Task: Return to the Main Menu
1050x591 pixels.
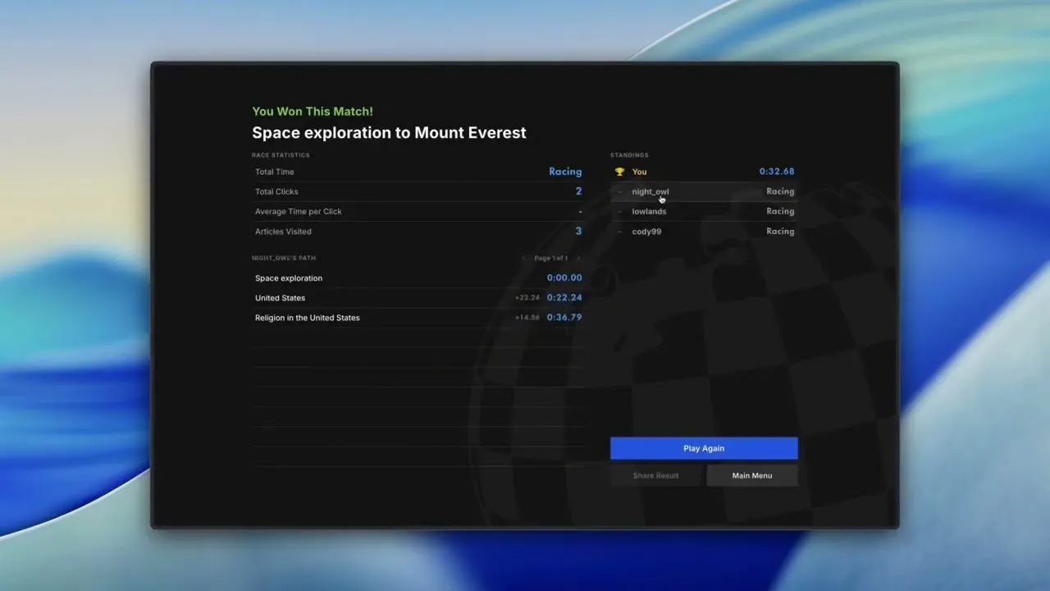Action: 752,475
